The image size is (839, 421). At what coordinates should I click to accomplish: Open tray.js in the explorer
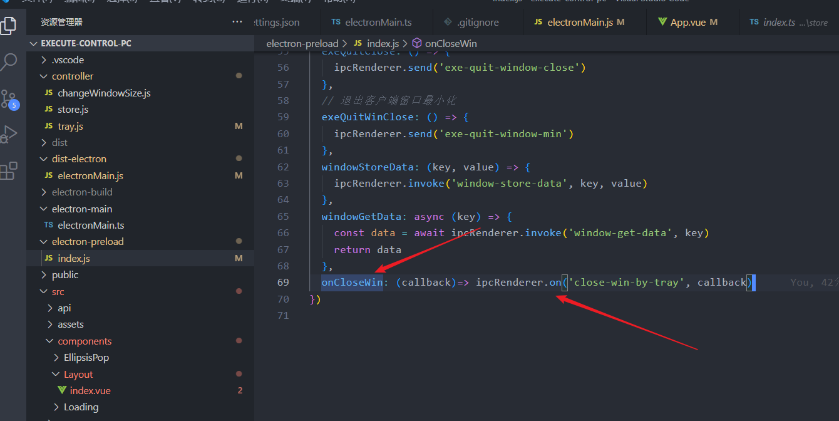pos(70,126)
